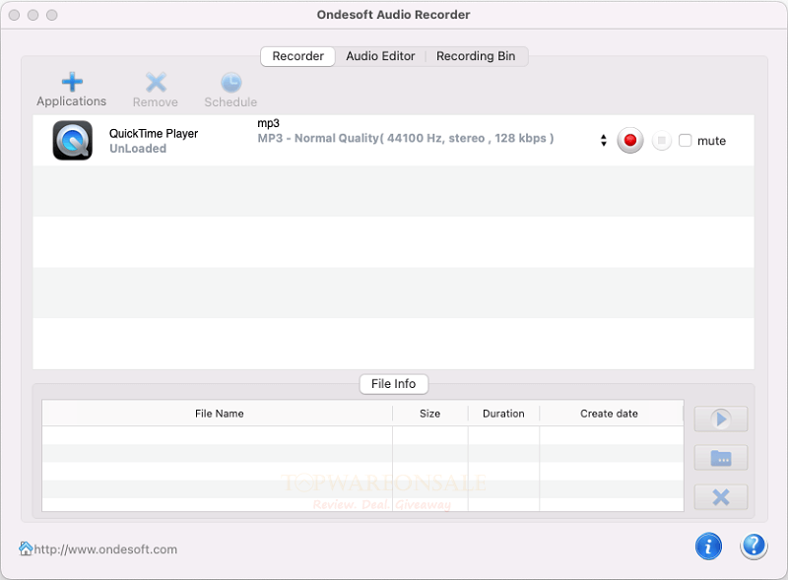788x580 pixels.
Task: Sort by the Create date column header
Action: [610, 414]
